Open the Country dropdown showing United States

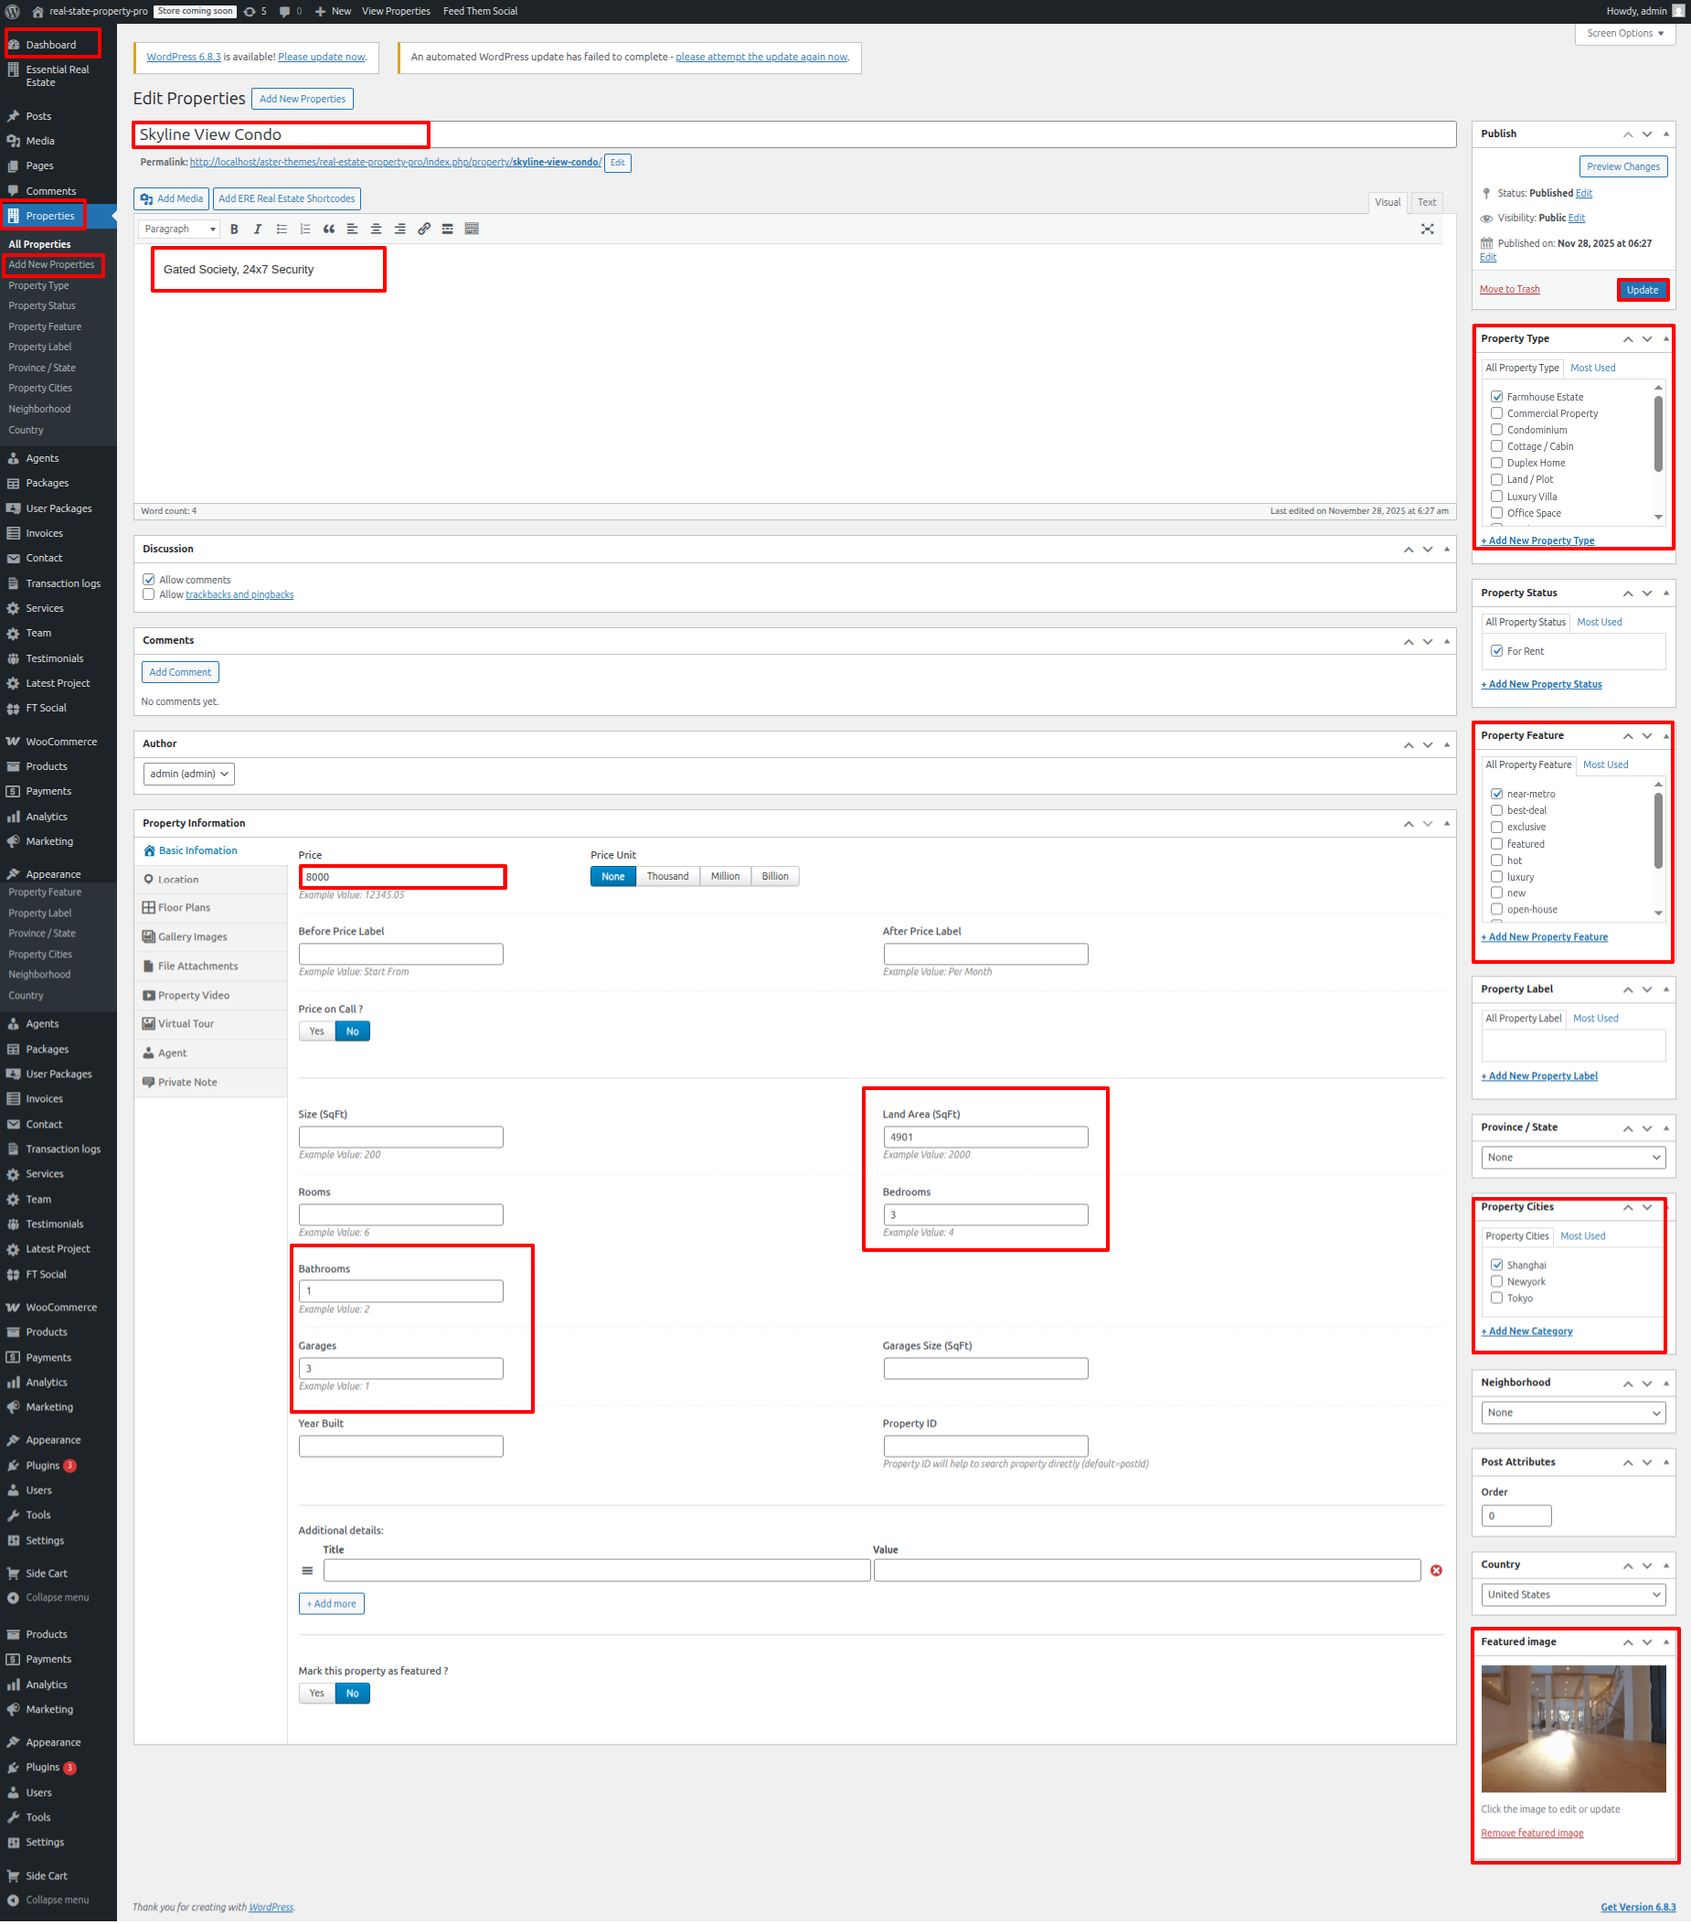1572,1595
